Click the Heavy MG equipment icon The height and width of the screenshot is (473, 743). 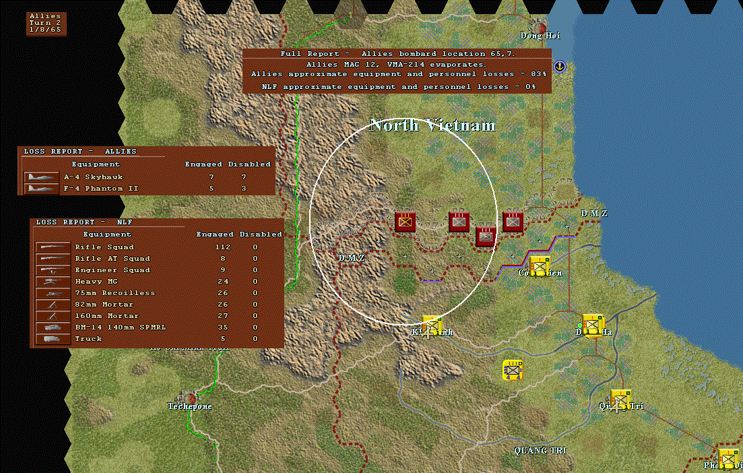point(53,282)
